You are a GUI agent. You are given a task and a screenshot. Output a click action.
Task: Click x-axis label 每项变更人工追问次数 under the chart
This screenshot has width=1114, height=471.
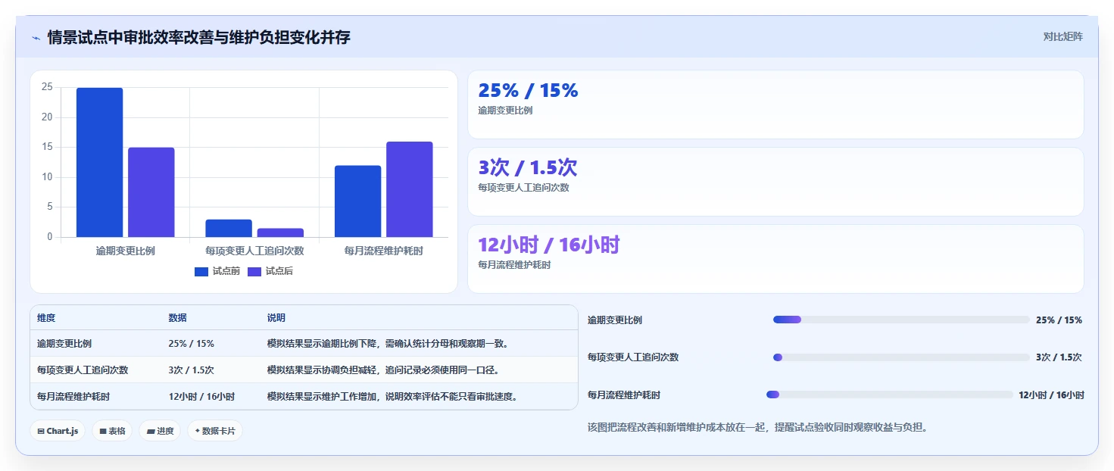[254, 251]
